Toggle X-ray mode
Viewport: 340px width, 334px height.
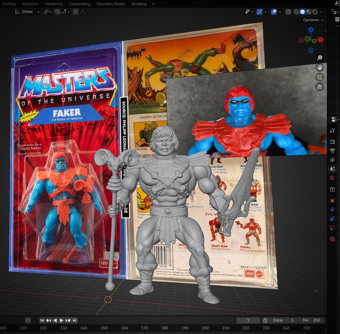[x=288, y=12]
